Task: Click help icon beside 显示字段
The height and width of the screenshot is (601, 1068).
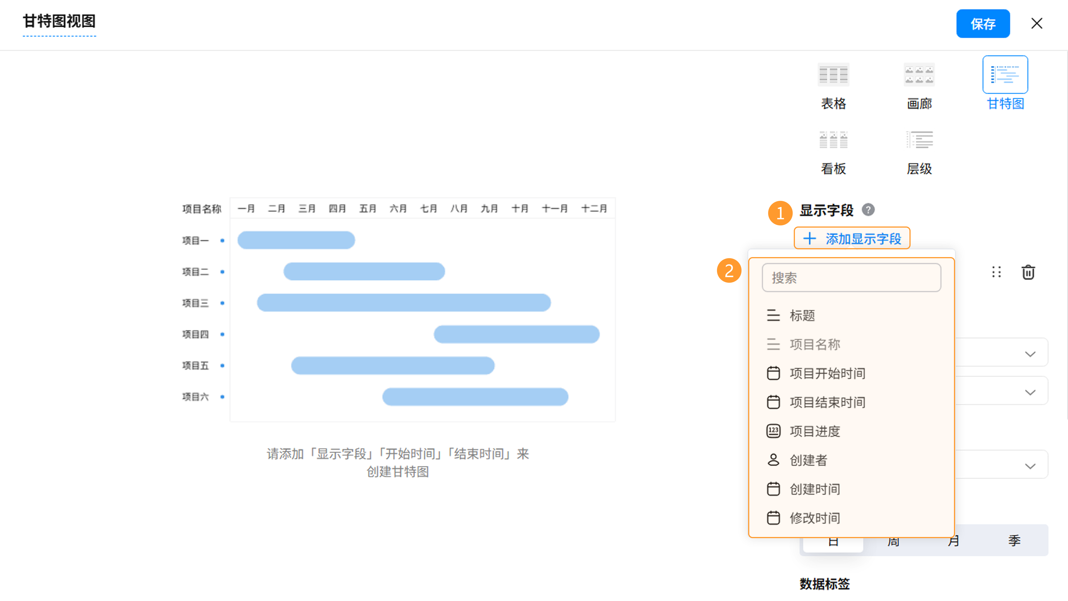Action: (868, 210)
